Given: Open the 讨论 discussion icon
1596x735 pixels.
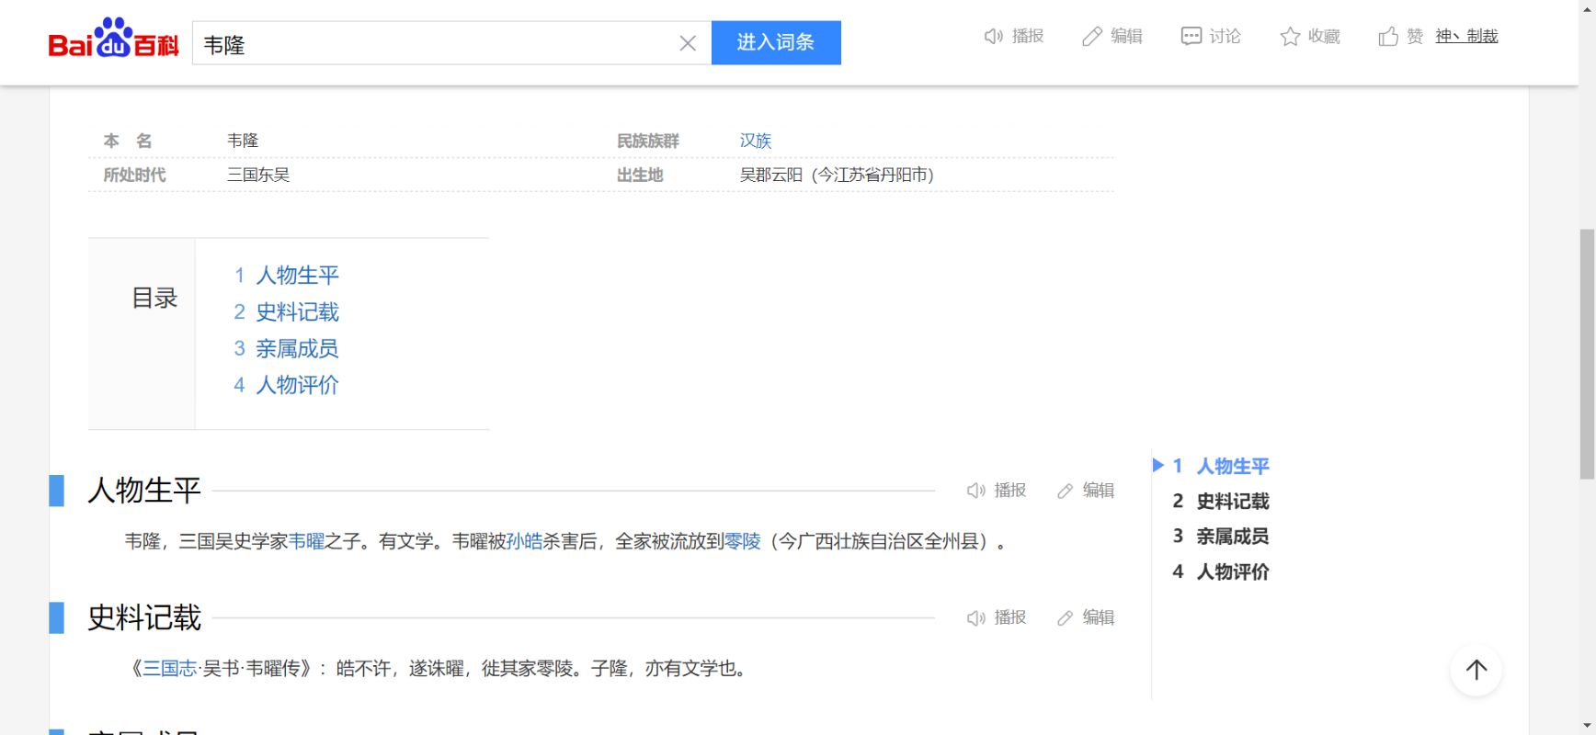Looking at the screenshot, I should pyautogui.click(x=1191, y=37).
